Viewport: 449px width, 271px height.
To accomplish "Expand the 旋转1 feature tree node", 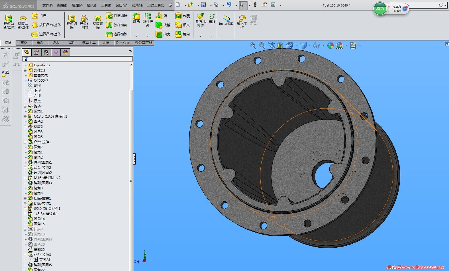I will (x=25, y=106).
